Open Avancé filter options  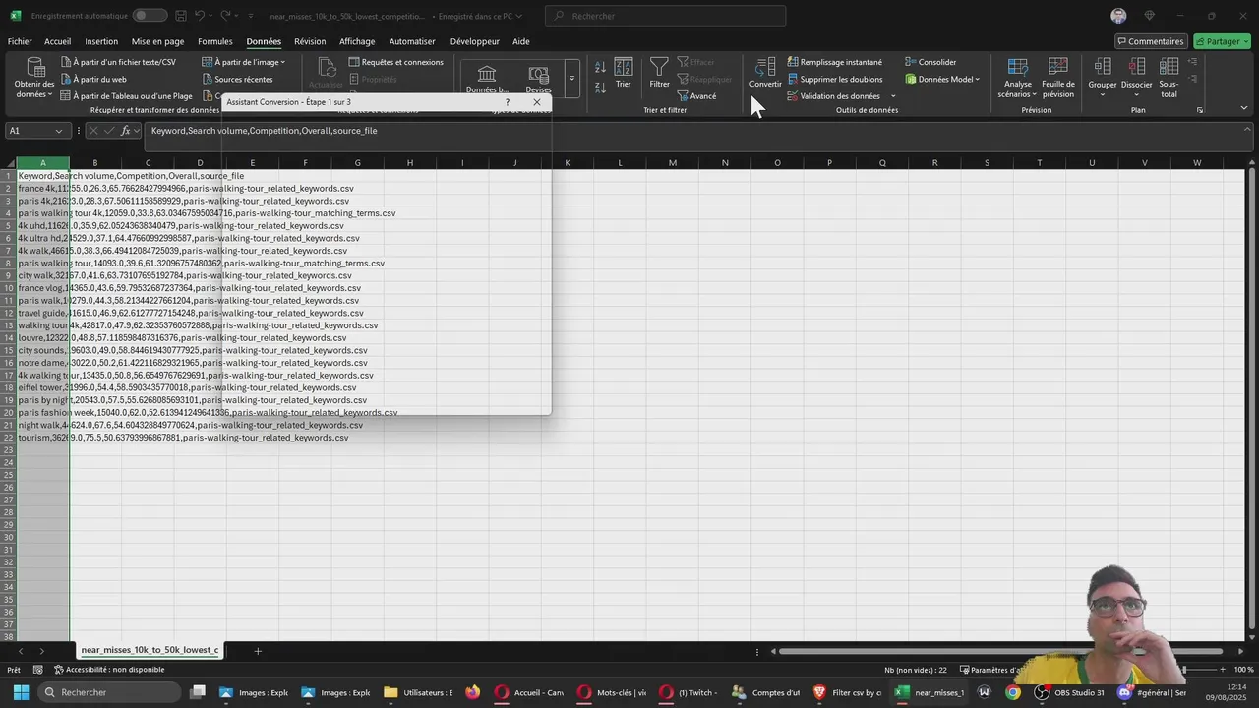point(696,96)
